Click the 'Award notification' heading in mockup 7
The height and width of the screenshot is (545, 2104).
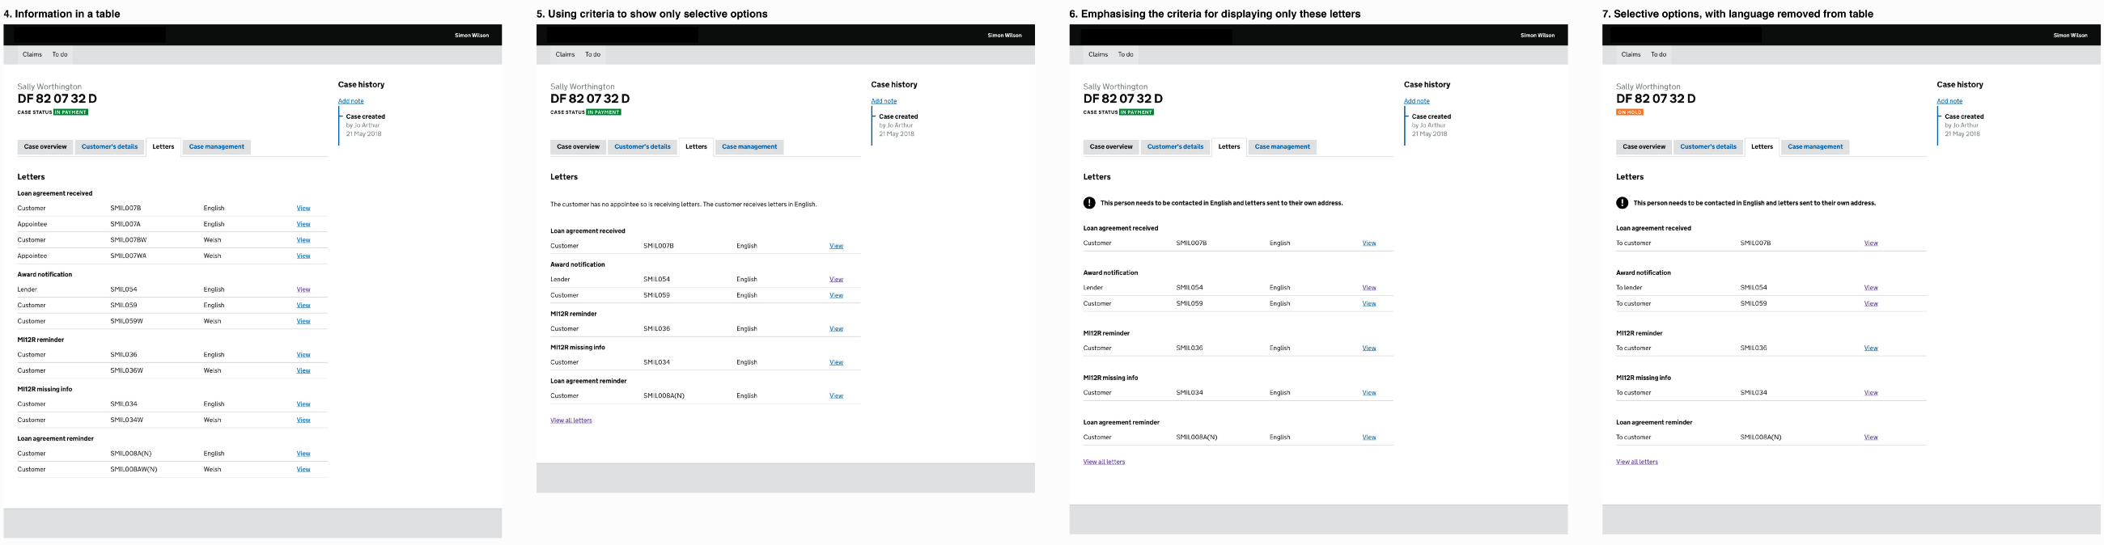pyautogui.click(x=1644, y=273)
